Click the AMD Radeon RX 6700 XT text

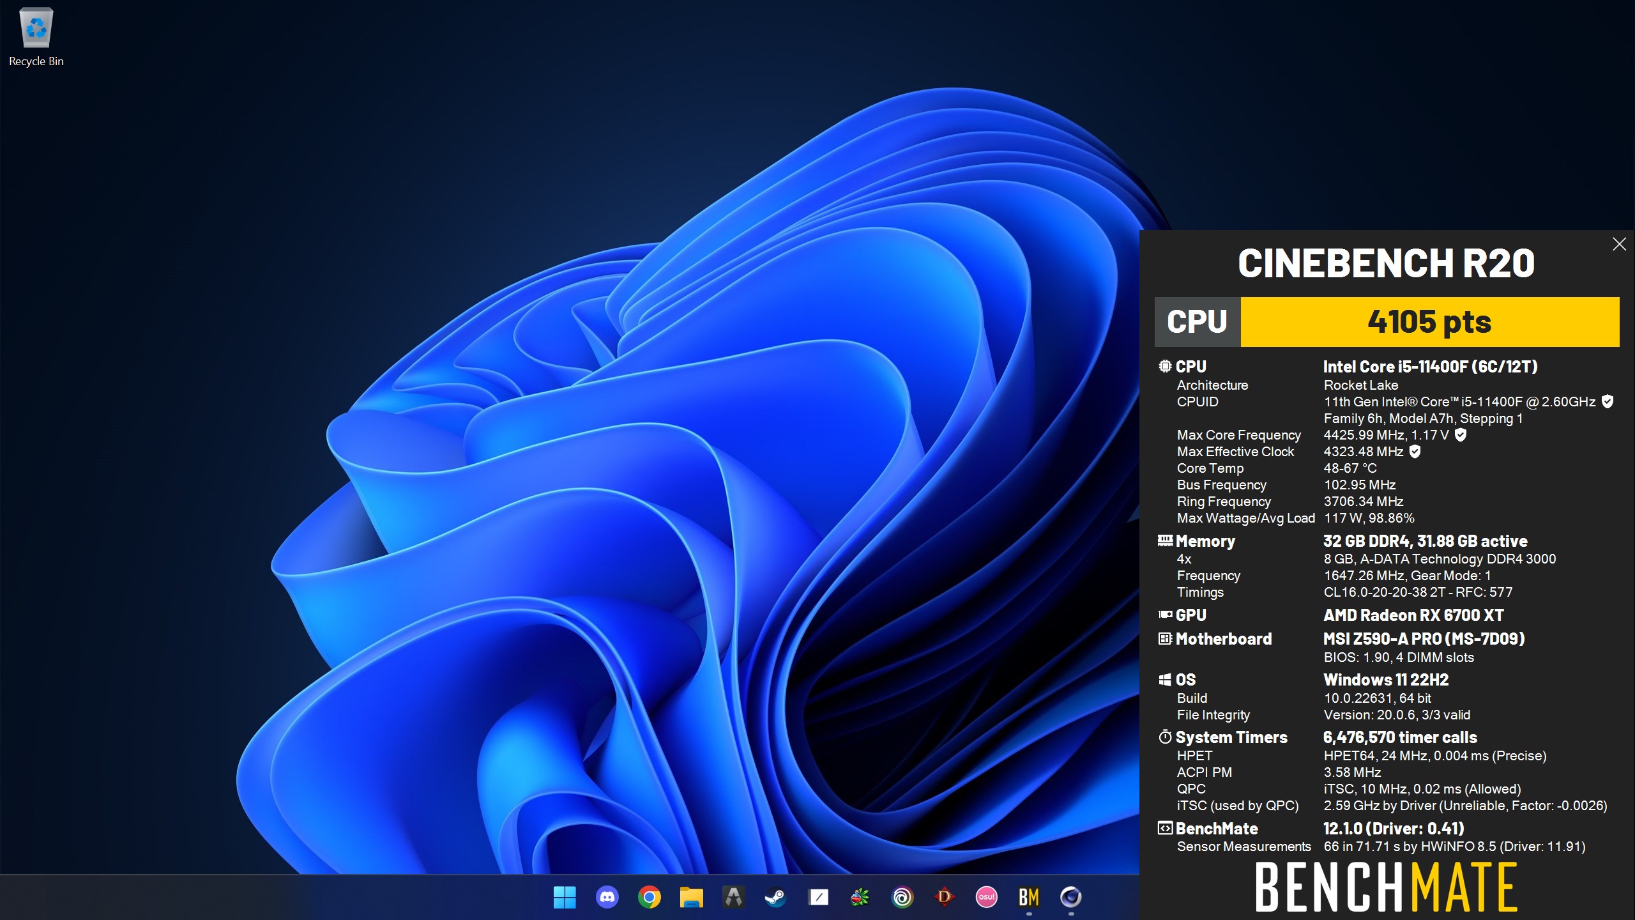click(1413, 615)
